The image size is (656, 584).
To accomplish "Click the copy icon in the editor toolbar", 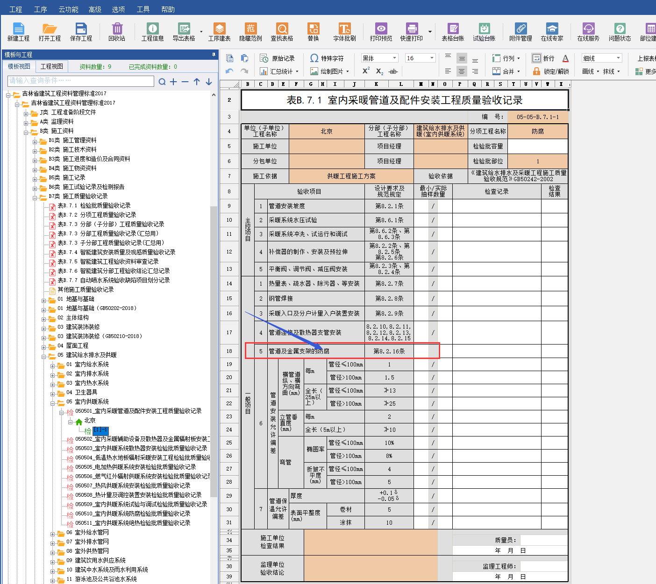I will click(230, 58).
